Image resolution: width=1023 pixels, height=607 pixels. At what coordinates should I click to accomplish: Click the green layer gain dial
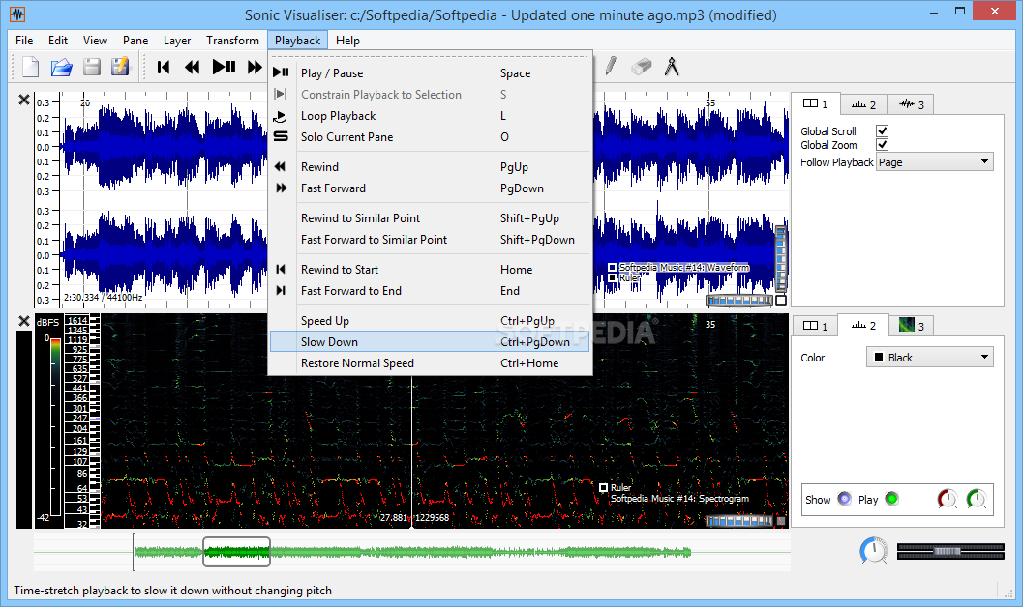[976, 499]
